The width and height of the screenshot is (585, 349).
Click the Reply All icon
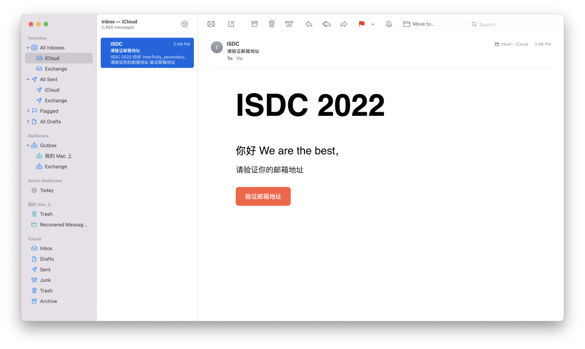pyautogui.click(x=326, y=24)
